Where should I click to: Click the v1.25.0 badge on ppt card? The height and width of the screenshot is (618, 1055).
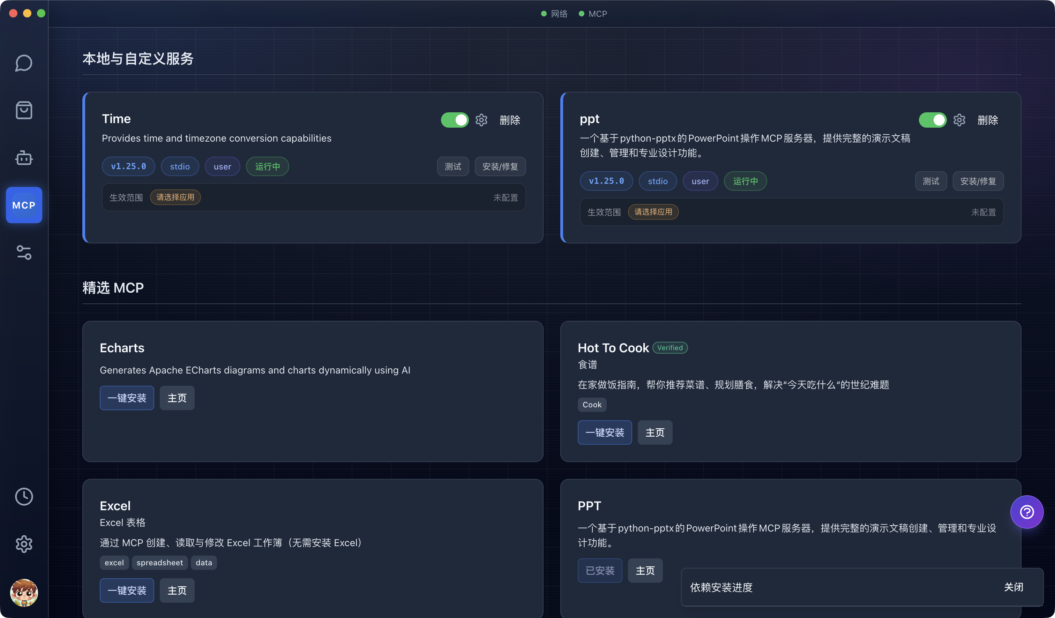606,181
